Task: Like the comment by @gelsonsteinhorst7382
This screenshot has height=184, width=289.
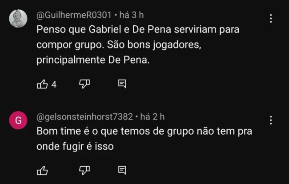Action: pos(42,170)
